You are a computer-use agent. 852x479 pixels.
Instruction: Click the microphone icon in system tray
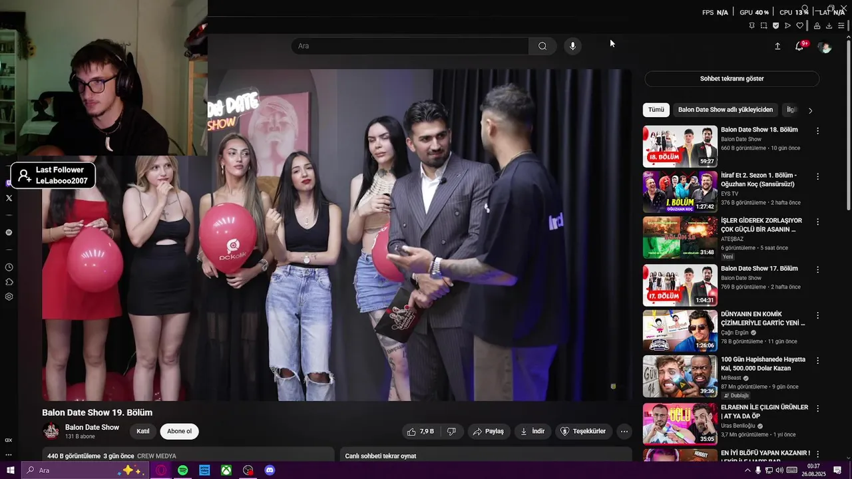tap(758, 470)
